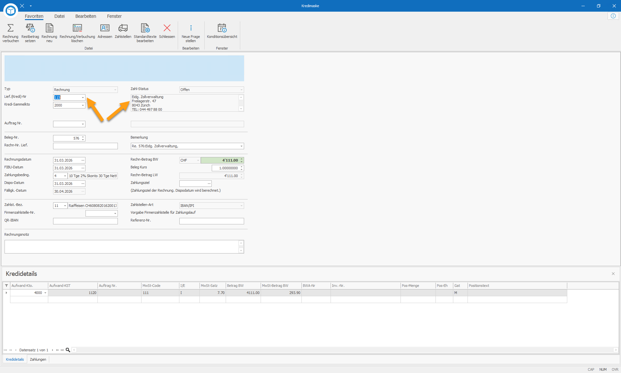The image size is (621, 373).
Task: Click the address box scrollbar
Action: (x=241, y=103)
